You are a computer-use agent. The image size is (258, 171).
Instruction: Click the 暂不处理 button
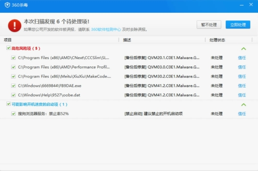tap(209, 24)
